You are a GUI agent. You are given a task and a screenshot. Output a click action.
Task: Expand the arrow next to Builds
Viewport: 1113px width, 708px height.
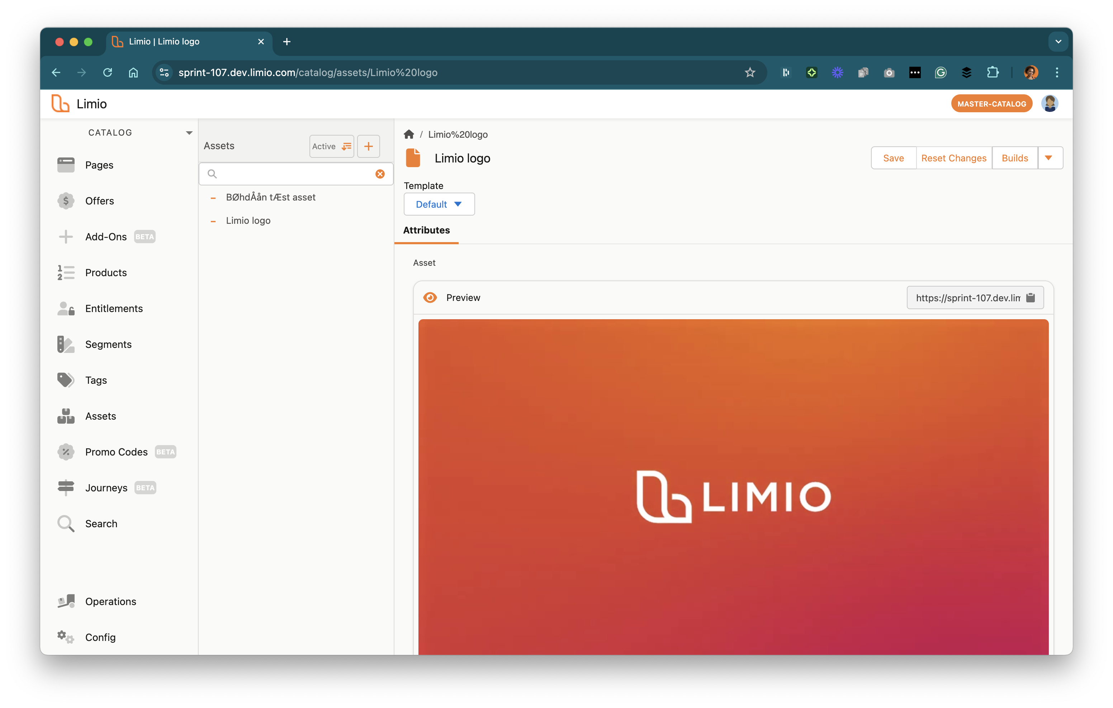coord(1049,158)
